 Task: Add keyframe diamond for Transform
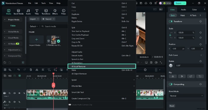[x=200, y=21]
